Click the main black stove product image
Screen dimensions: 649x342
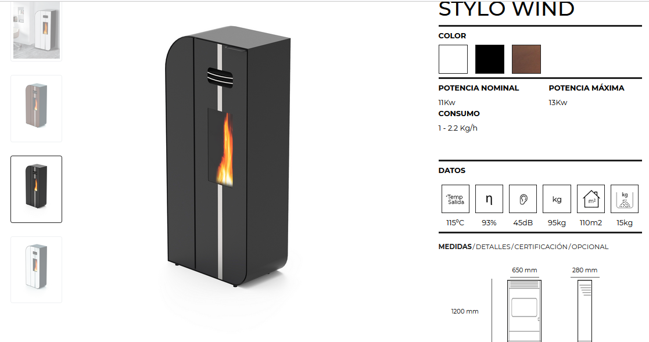(x=228, y=156)
